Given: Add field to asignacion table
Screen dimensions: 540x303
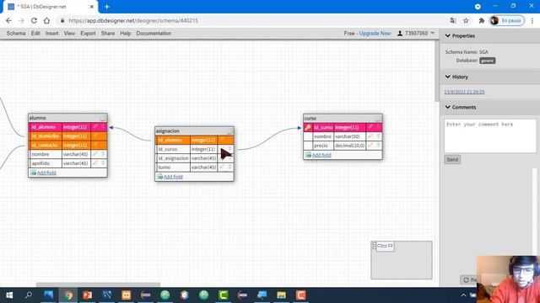Looking at the screenshot, I should pos(173,177).
